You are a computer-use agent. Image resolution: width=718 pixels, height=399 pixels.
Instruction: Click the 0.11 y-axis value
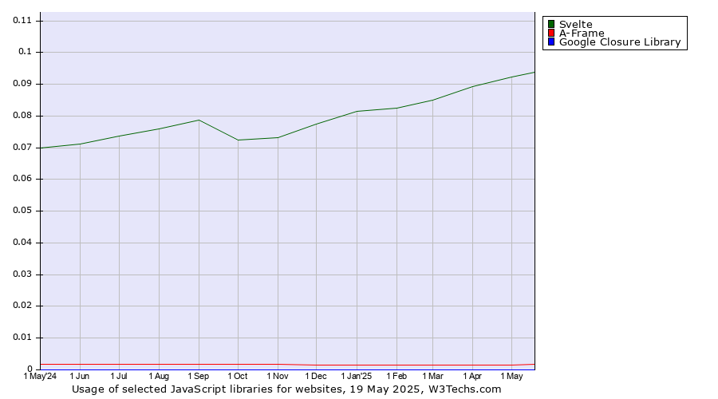tap(22, 20)
